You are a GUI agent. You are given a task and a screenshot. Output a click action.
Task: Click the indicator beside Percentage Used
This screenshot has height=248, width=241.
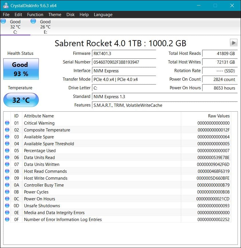[7, 150]
